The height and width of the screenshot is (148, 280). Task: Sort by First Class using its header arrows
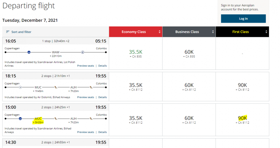pyautogui.click(x=266, y=32)
